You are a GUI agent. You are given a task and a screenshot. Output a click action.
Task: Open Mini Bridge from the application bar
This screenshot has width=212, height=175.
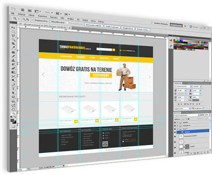[x=29, y=10]
